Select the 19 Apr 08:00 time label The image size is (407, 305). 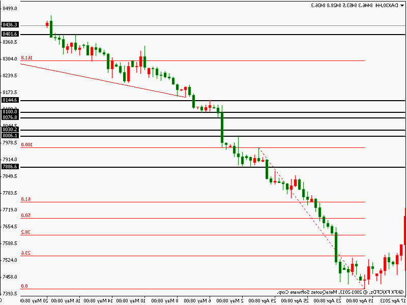pos(359,301)
